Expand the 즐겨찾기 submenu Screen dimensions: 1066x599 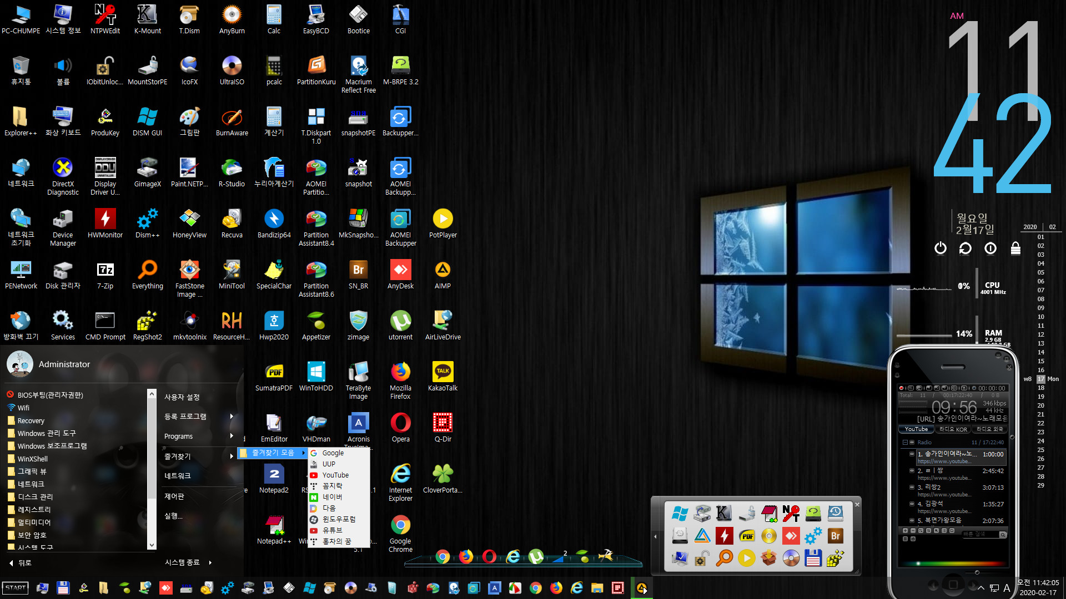[198, 456]
